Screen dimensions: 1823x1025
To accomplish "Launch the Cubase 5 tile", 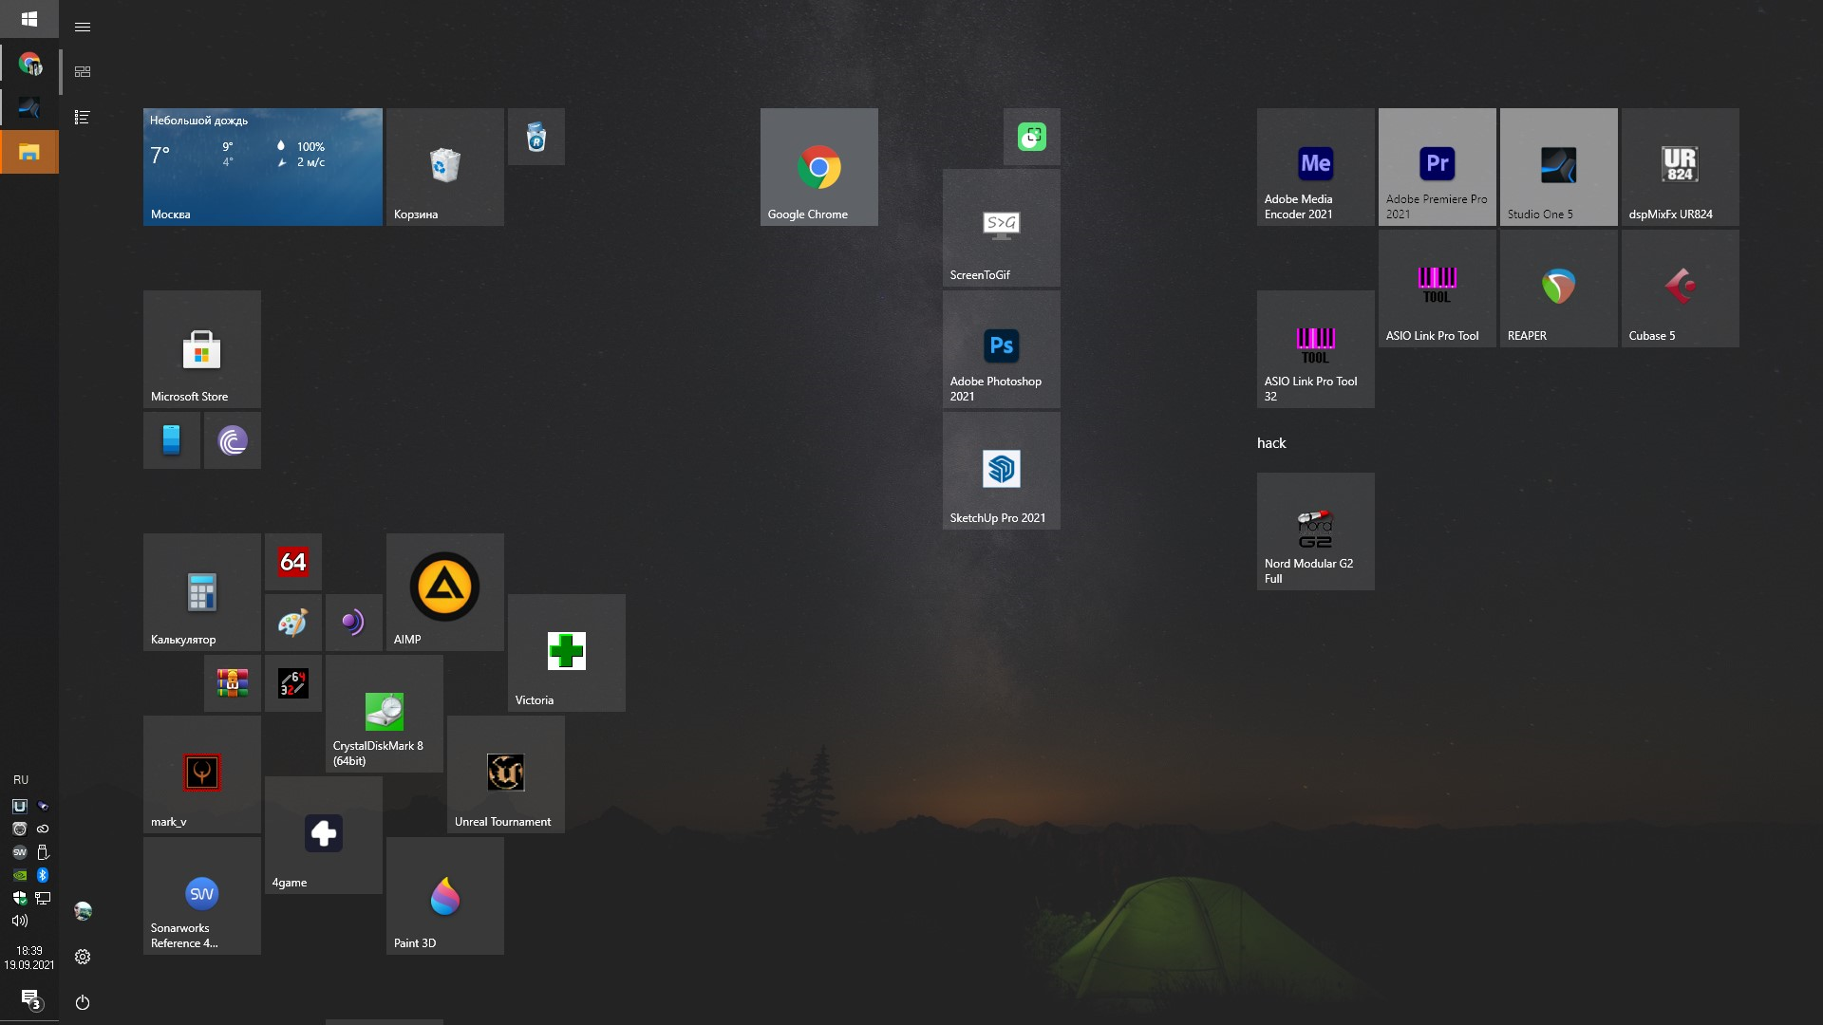I will pos(1680,289).
